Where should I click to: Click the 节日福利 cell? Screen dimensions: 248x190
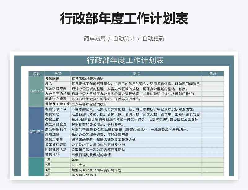[58, 155]
